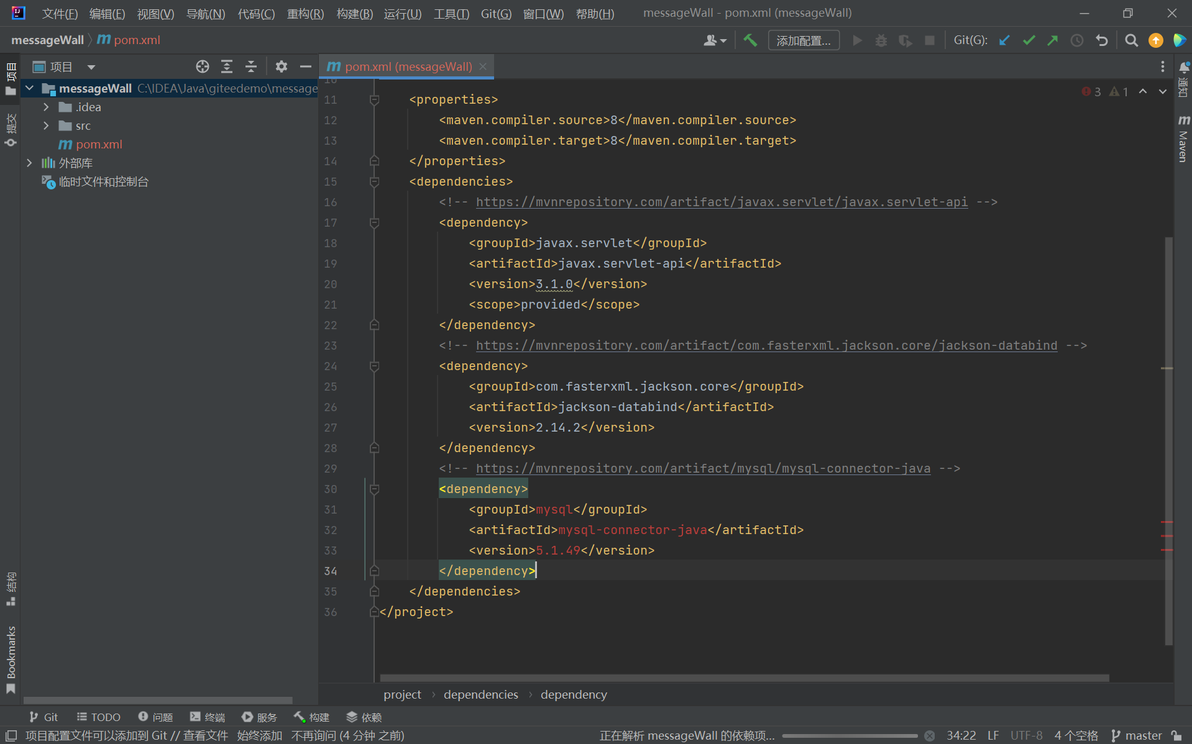This screenshot has width=1192, height=744.
Task: Open the jackson-databind mvnrepository link
Action: coord(766,345)
